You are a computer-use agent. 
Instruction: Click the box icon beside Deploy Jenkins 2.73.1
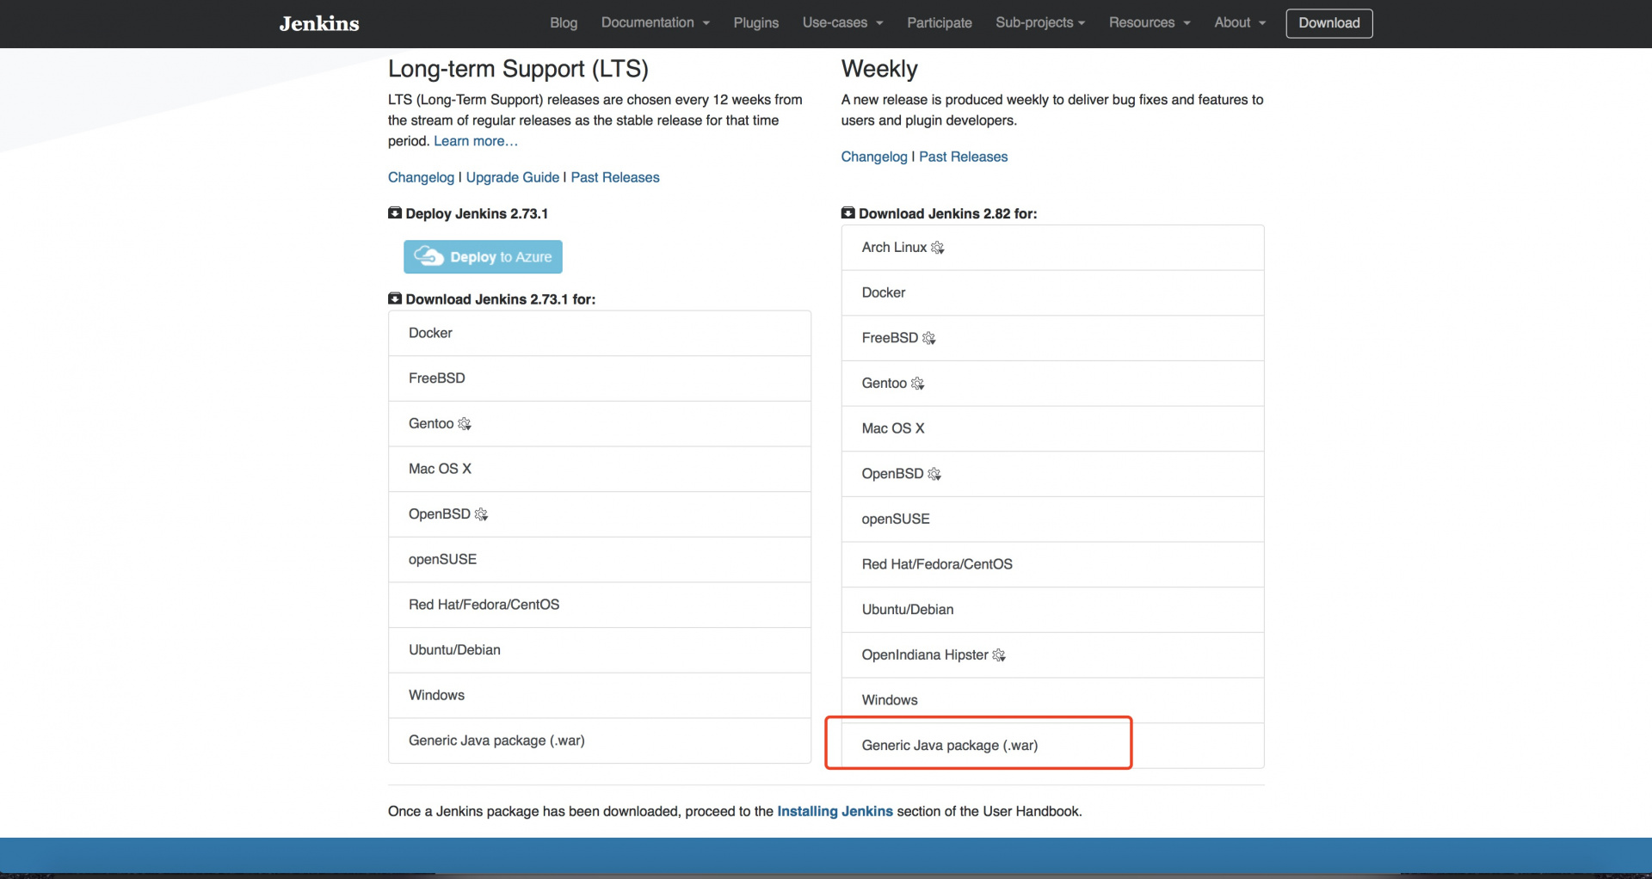coord(395,212)
